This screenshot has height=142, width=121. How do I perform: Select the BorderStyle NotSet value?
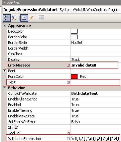pos(77,43)
